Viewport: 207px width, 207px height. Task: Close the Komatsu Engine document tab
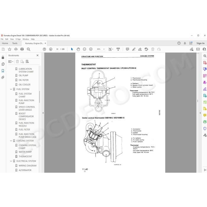click(x=45, y=43)
